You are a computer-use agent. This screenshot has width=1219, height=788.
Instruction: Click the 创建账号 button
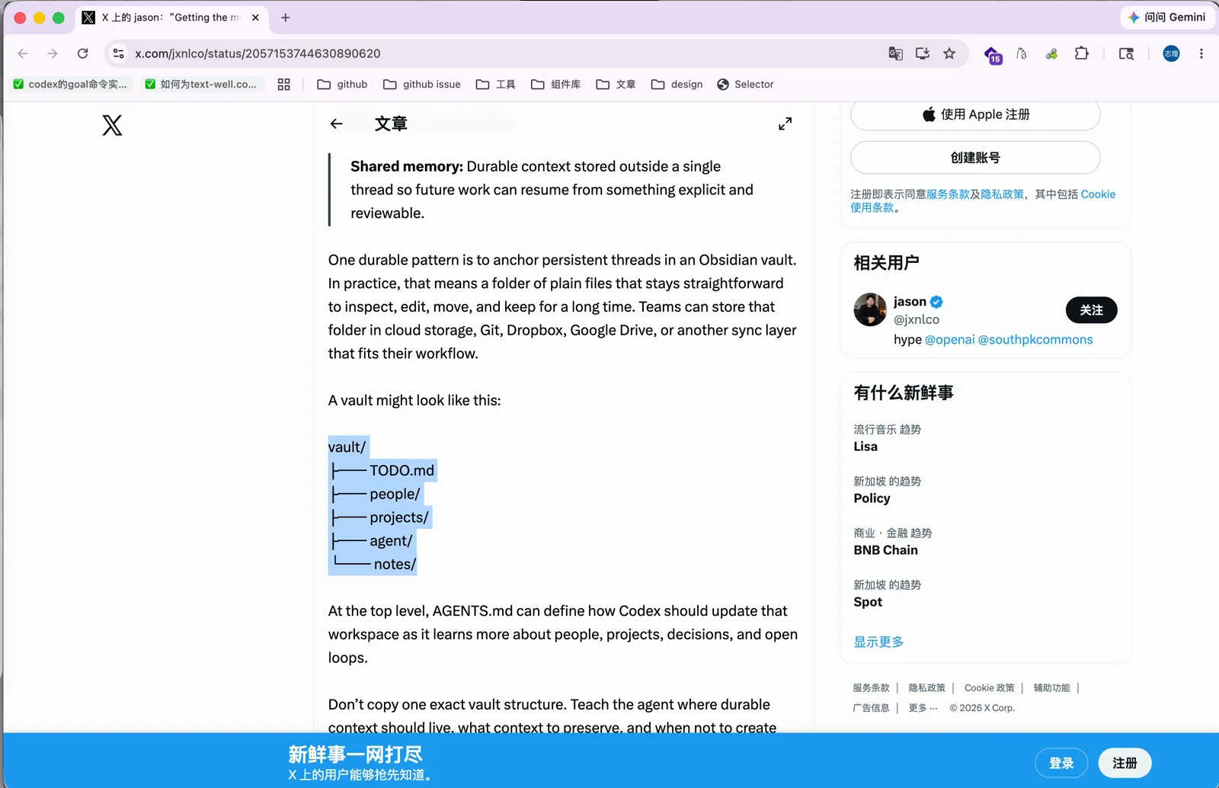click(975, 158)
